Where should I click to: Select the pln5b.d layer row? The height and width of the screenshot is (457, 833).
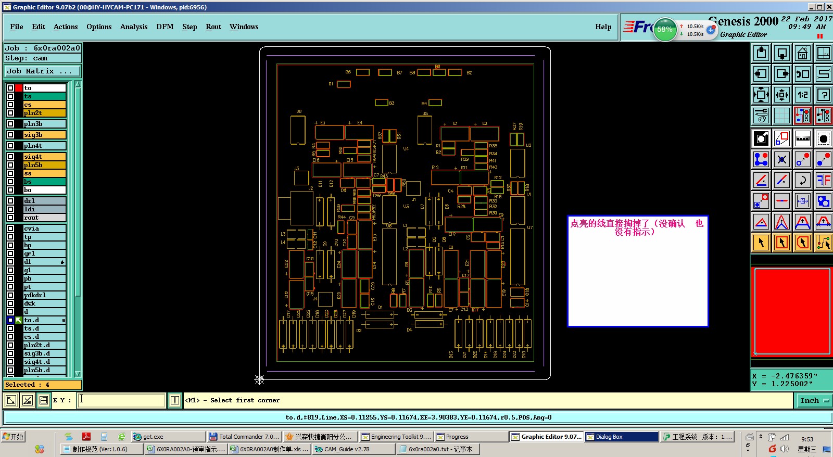click(x=44, y=370)
